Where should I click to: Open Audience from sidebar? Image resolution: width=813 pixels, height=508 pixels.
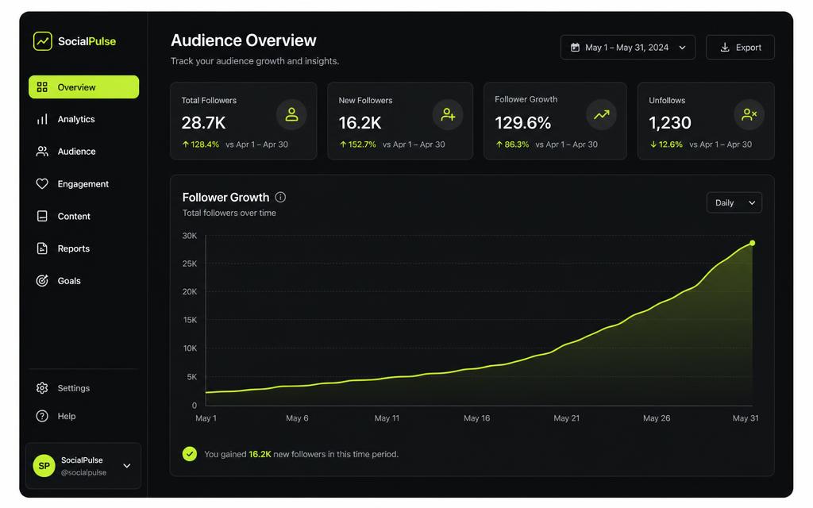[x=84, y=152]
